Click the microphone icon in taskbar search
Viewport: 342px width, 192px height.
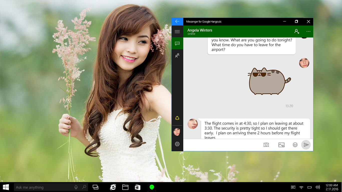point(76,187)
